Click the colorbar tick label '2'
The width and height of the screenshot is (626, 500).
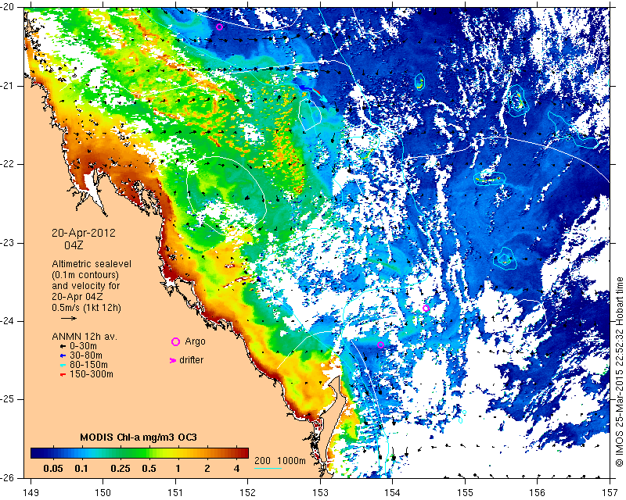[x=207, y=469]
